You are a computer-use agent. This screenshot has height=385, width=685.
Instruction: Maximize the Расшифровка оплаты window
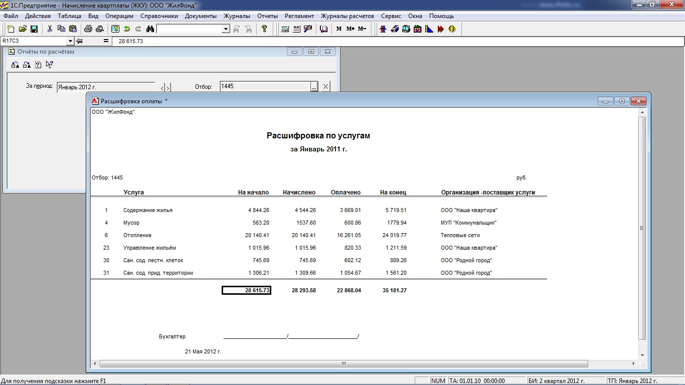(622, 101)
